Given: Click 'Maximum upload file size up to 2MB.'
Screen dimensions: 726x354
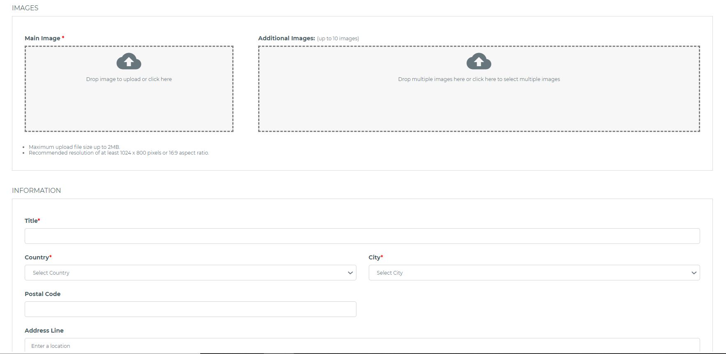Looking at the screenshot, I should 74,147.
